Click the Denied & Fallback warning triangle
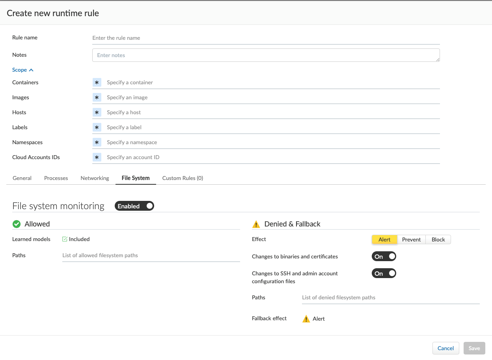The width and height of the screenshot is (492, 360). [256, 225]
